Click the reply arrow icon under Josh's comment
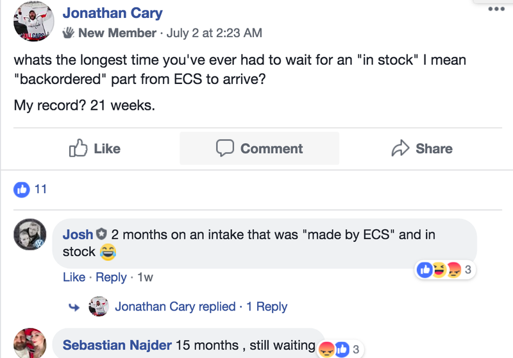Image resolution: width=513 pixels, height=358 pixels. [74, 307]
